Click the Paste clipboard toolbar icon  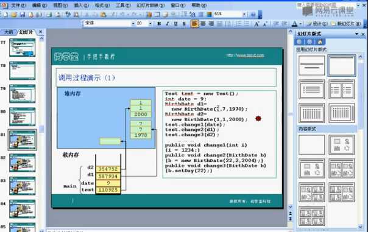[103, 15]
